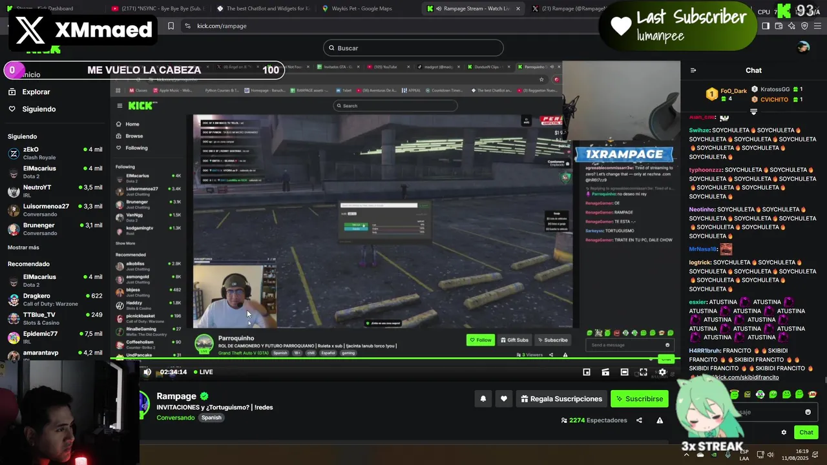Click the green Suscribirse button
Image resolution: width=827 pixels, height=465 pixels.
coord(640,399)
